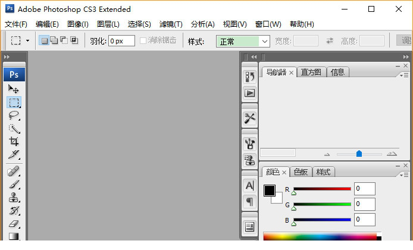Open the Layer Comps panel icon

coord(249,227)
